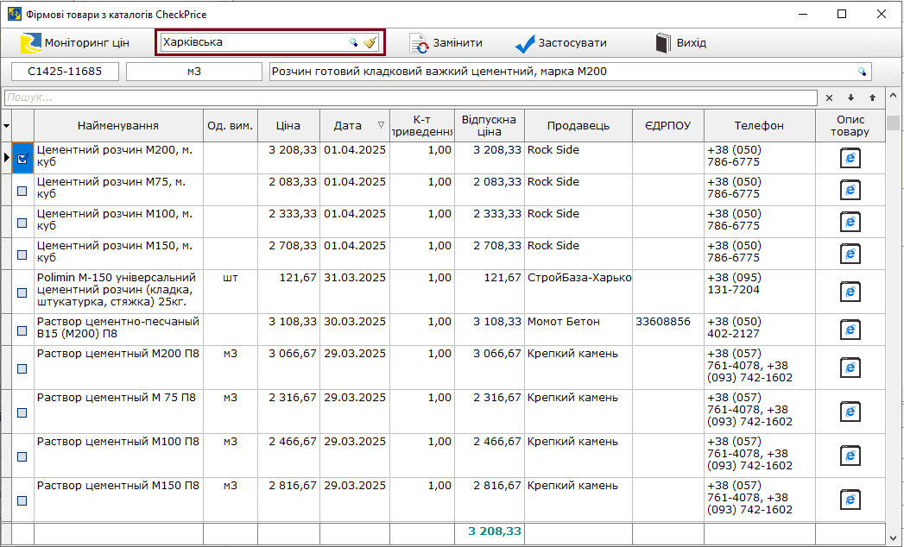Click the code field С1425-11685
This screenshot has width=904, height=547.
coord(65,72)
